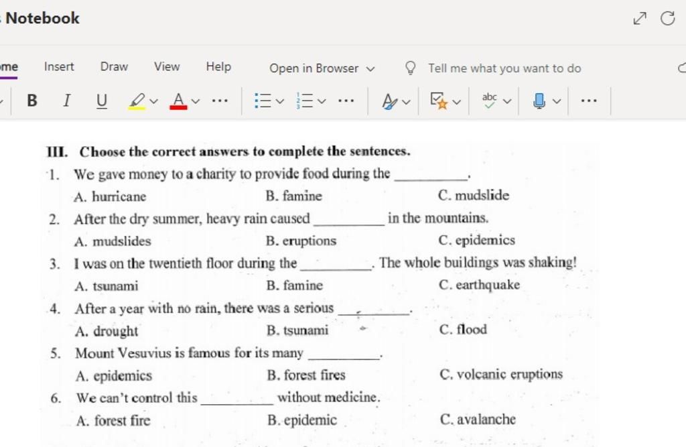Switch to the Home tab

[x=9, y=67]
